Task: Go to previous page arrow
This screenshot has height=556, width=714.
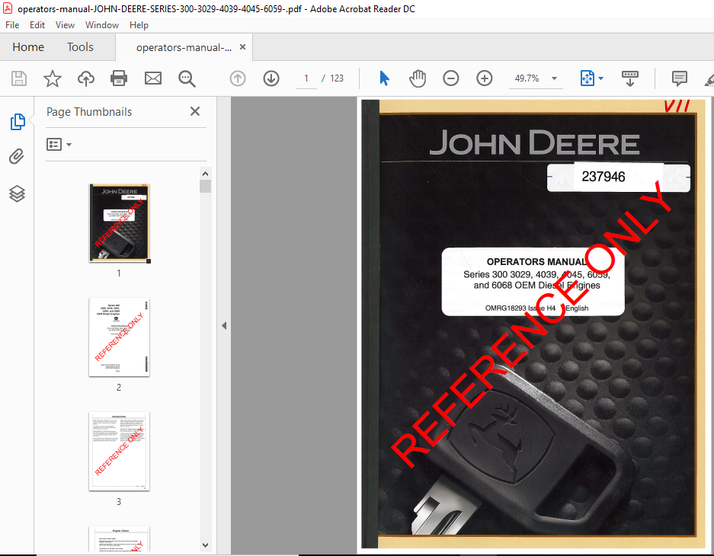Action: coord(238,78)
